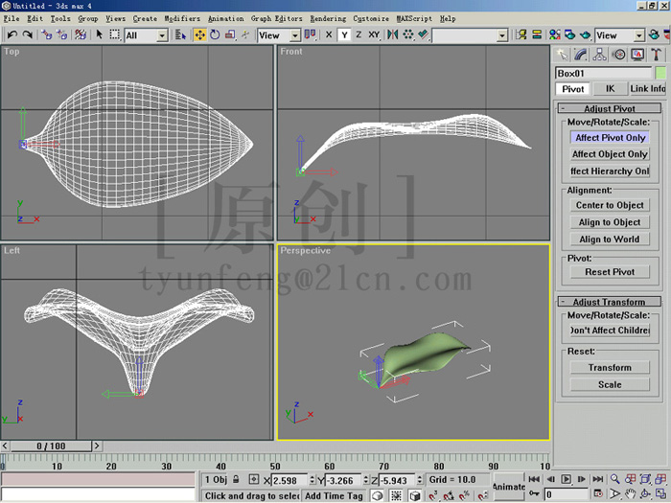Toggle Affect Object Only mode
Viewport: 671px width, 503px height.
(x=610, y=154)
